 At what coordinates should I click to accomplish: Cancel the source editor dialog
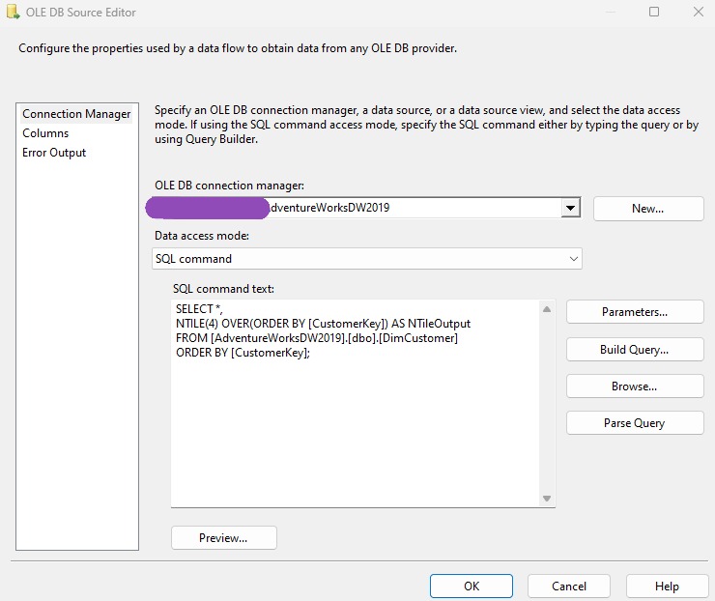click(x=569, y=587)
